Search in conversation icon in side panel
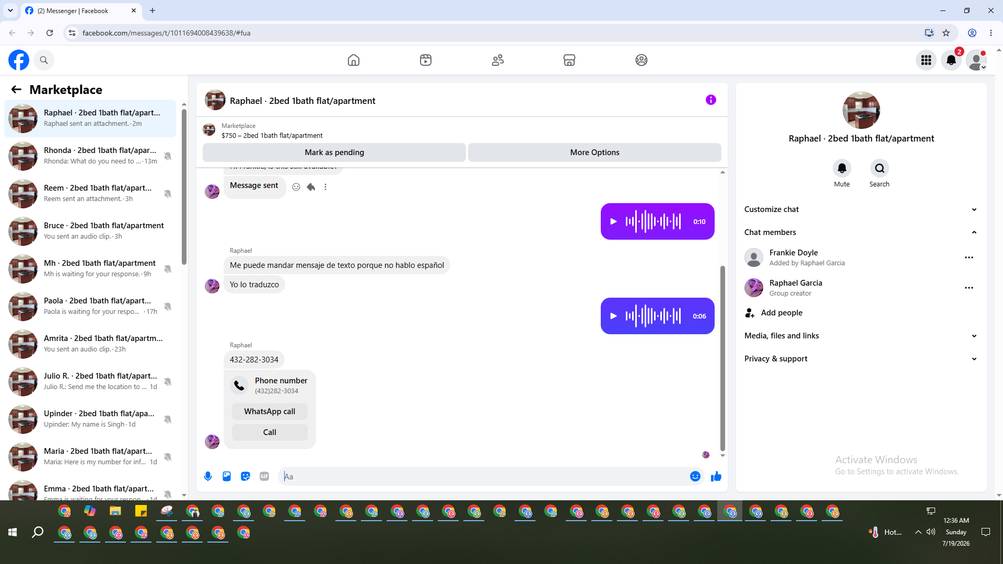Screen dimensions: 1003x564 tap(880, 168)
